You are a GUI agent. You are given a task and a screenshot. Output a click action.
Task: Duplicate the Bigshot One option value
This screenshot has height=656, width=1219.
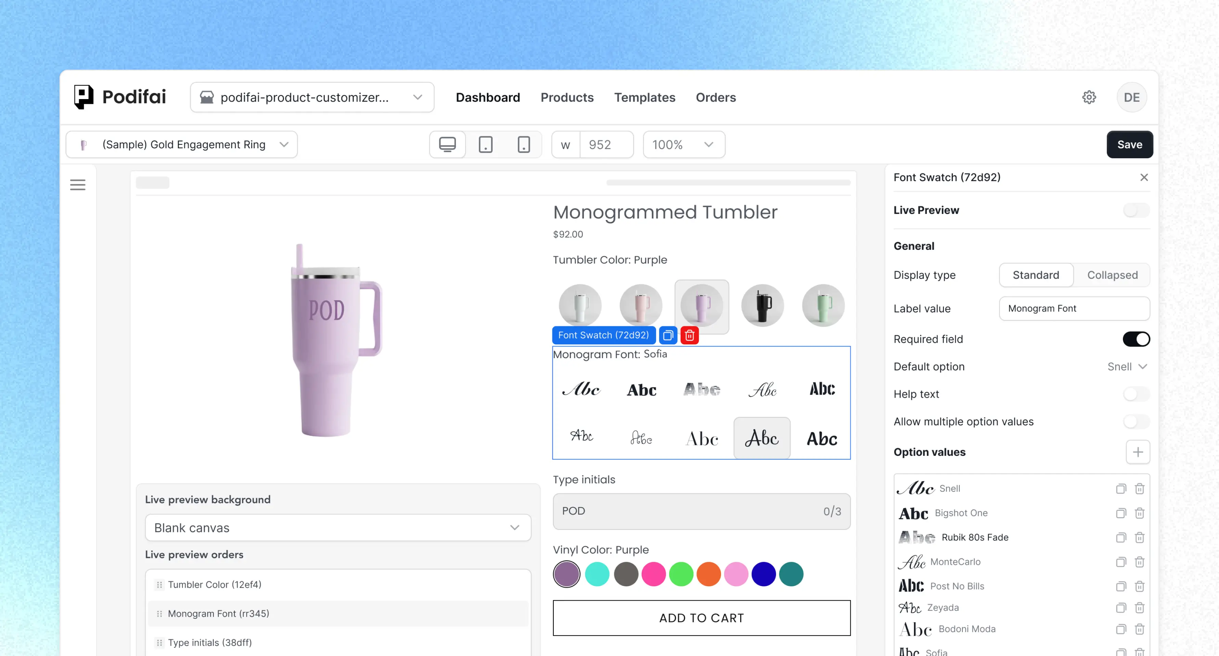click(x=1120, y=513)
